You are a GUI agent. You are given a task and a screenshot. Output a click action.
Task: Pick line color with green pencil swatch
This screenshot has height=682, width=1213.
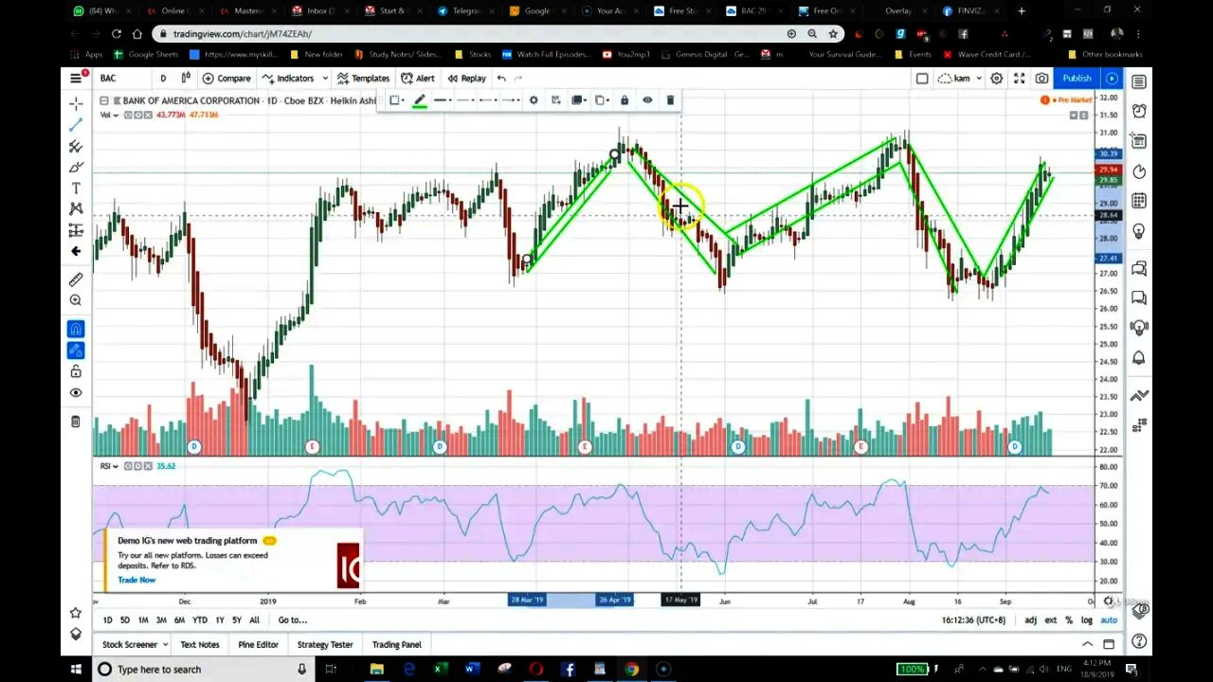pos(420,100)
